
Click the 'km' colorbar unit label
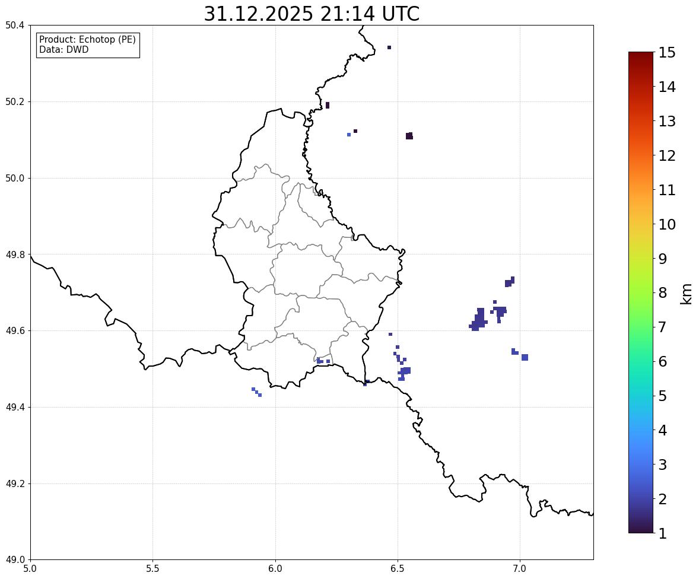click(687, 294)
